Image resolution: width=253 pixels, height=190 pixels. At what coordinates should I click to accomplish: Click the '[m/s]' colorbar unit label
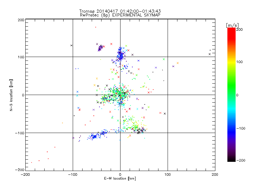232,25
